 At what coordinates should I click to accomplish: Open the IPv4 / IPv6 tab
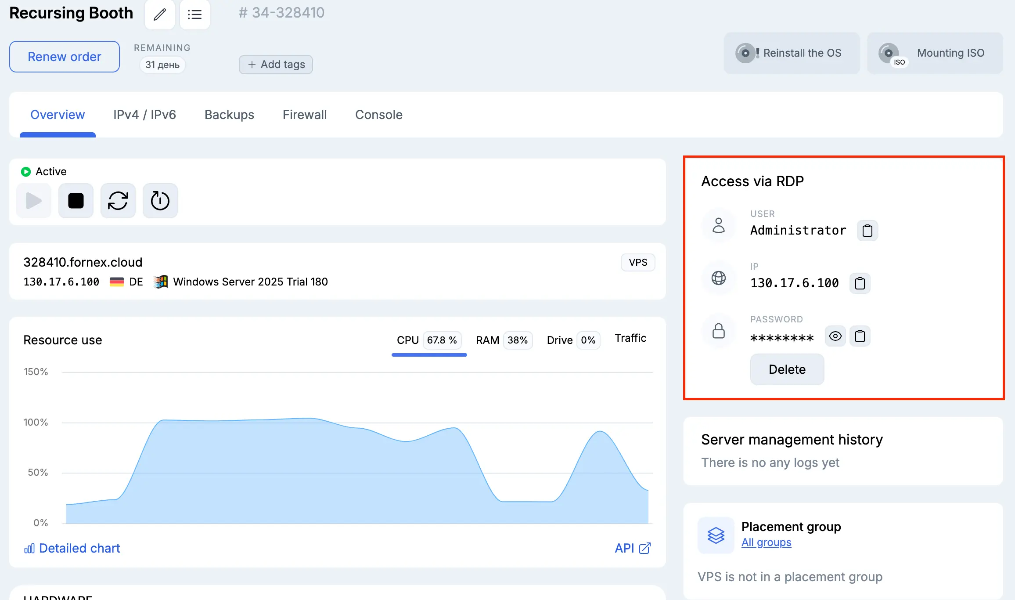[x=144, y=115]
